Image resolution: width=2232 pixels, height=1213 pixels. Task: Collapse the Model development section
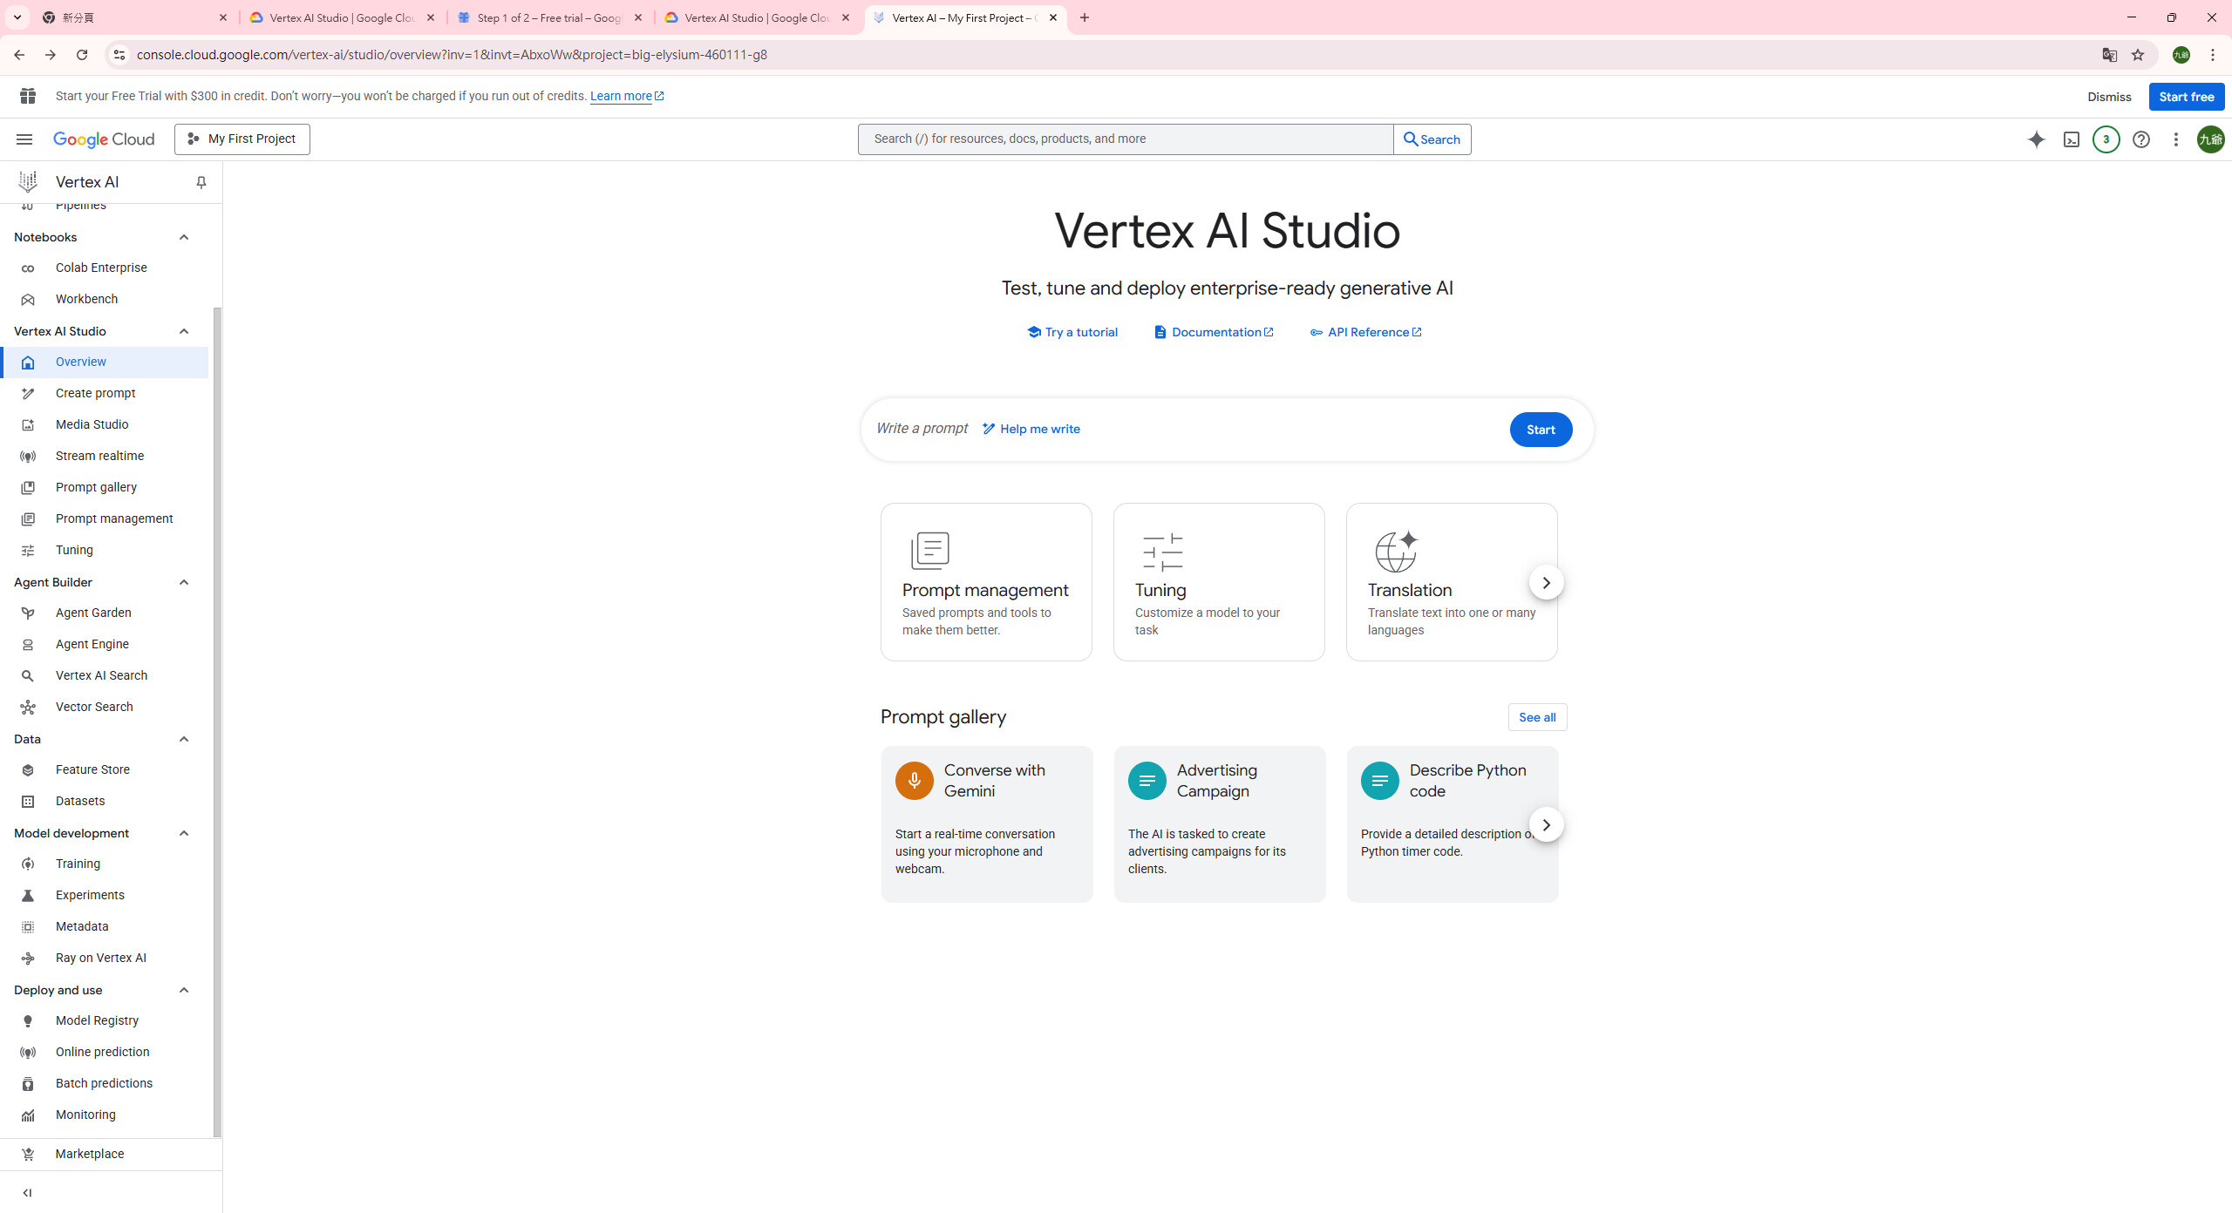pyautogui.click(x=183, y=833)
